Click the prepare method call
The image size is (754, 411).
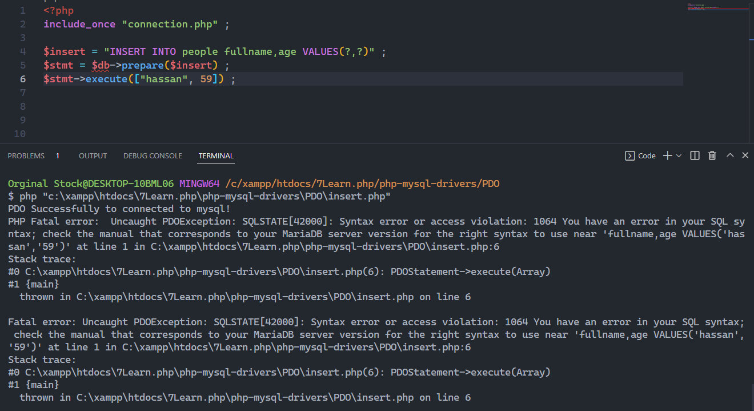point(143,65)
